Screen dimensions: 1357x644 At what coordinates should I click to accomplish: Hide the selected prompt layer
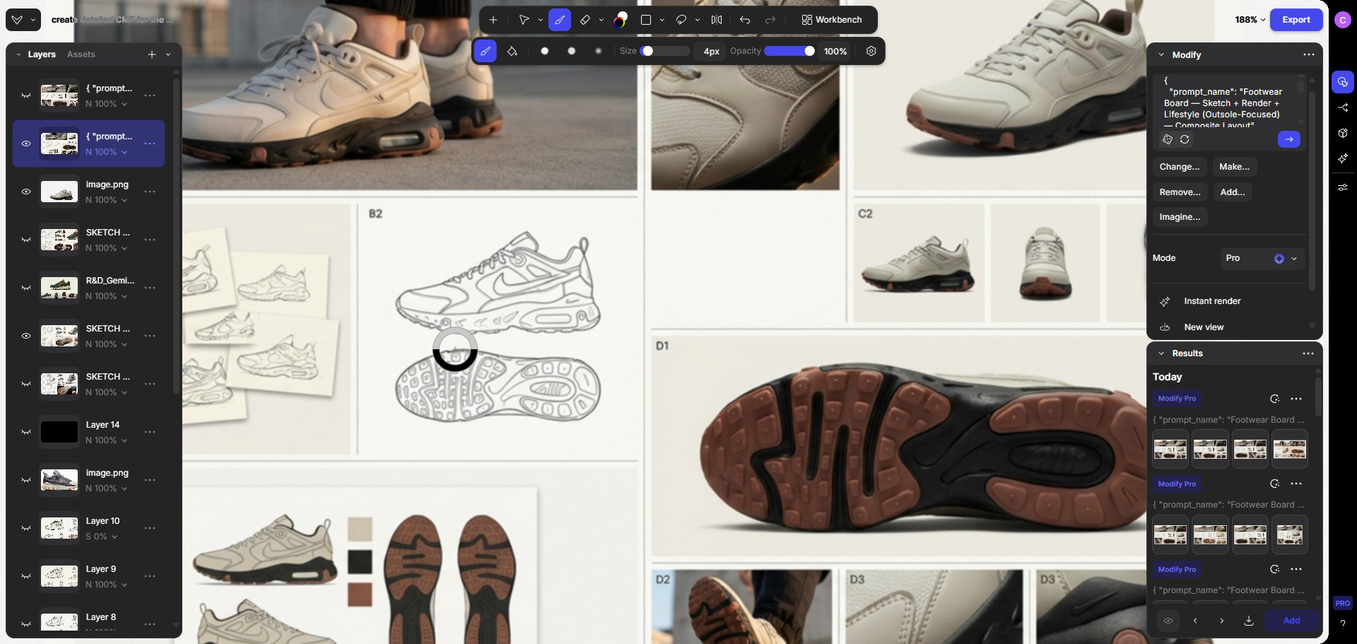(26, 144)
